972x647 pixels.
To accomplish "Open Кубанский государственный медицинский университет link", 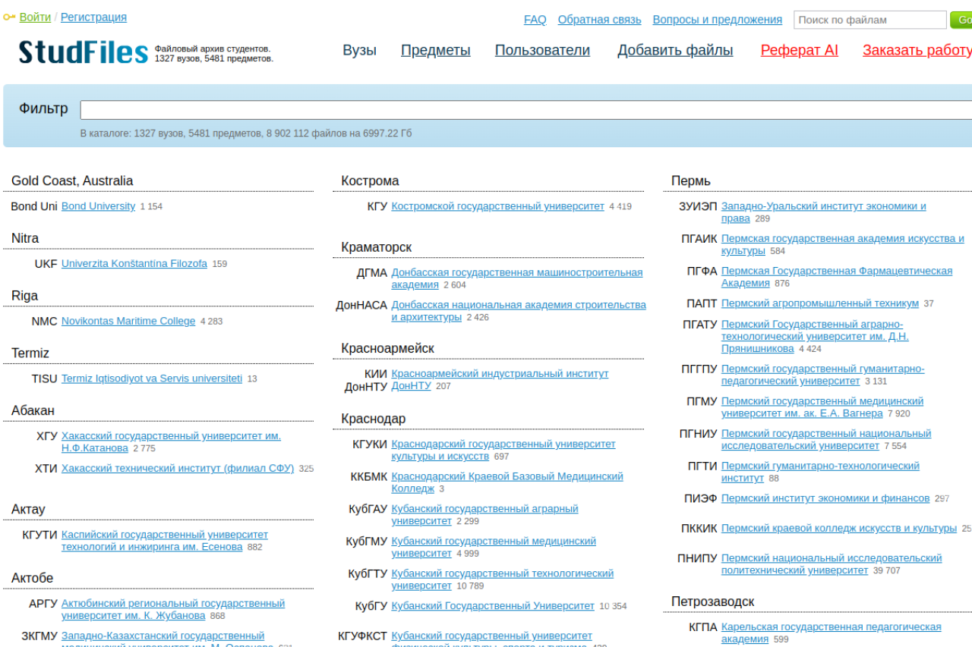I will coord(494,548).
